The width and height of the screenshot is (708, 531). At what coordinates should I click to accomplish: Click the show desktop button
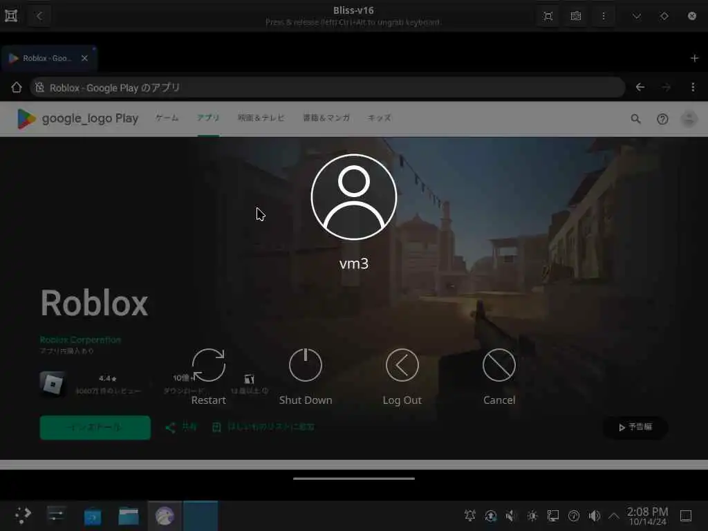[686, 516]
